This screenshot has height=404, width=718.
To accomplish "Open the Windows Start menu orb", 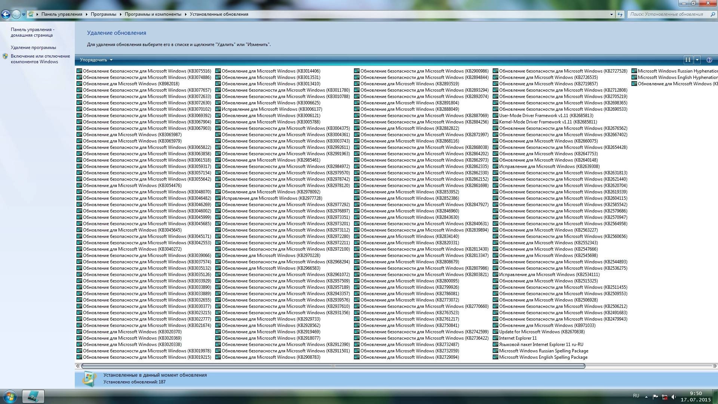I will point(10,397).
